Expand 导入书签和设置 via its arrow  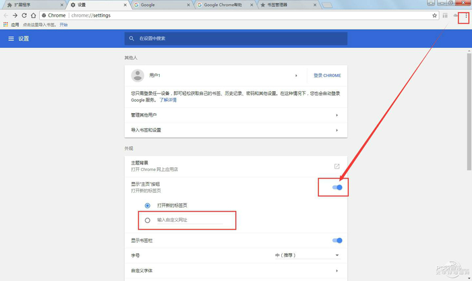click(337, 130)
